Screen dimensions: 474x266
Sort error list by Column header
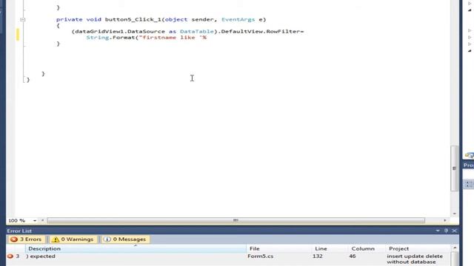tap(366, 248)
